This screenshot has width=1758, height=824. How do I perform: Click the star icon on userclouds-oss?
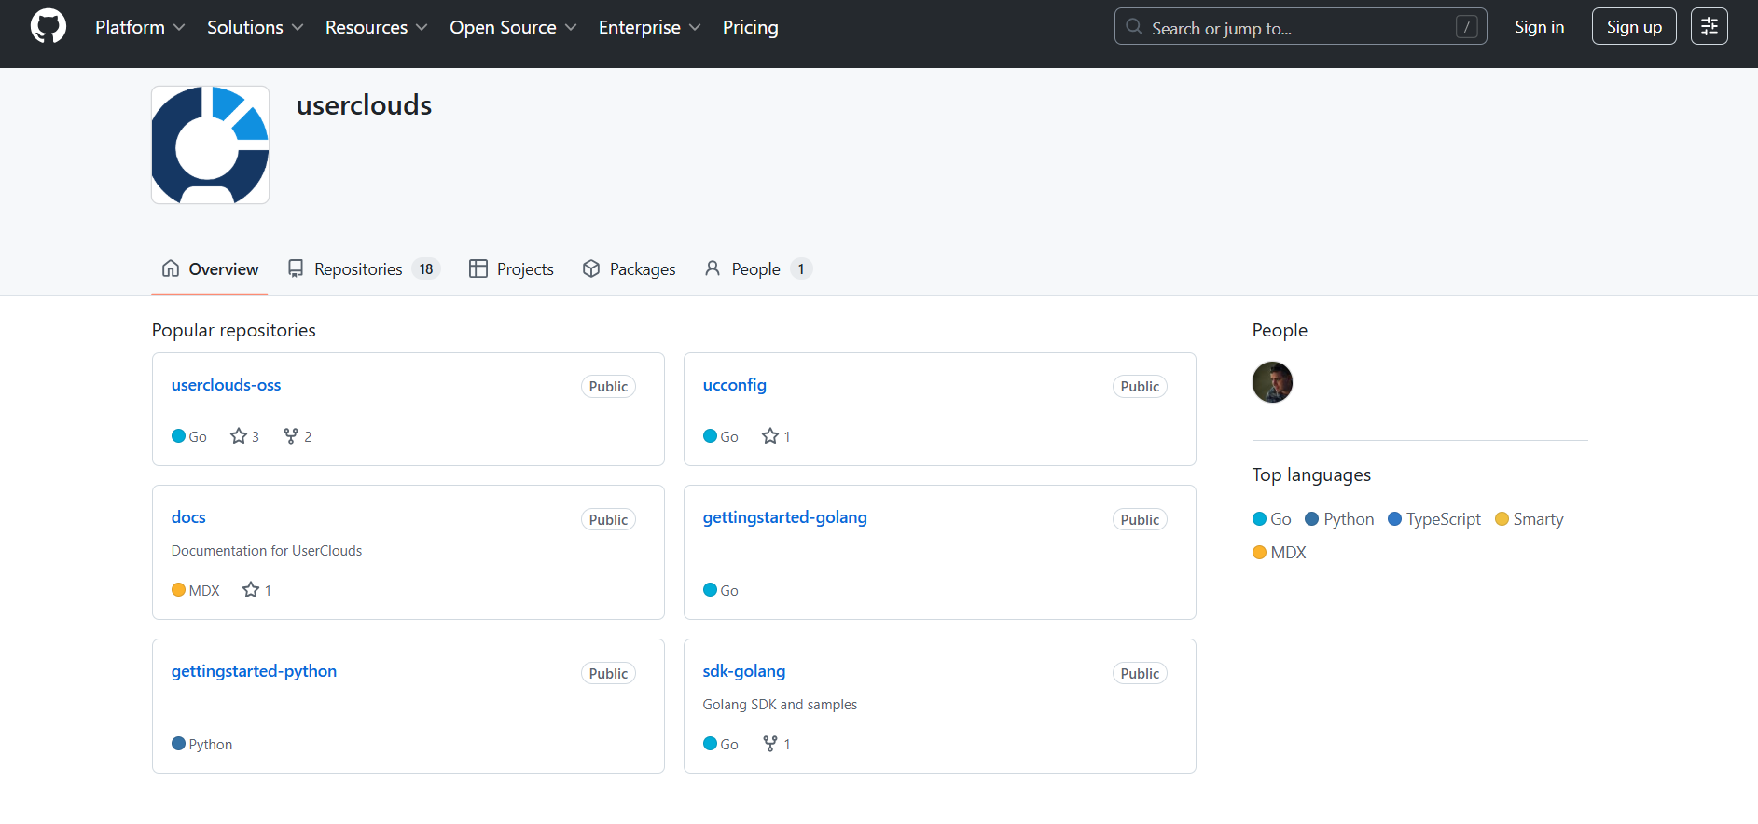(x=239, y=436)
